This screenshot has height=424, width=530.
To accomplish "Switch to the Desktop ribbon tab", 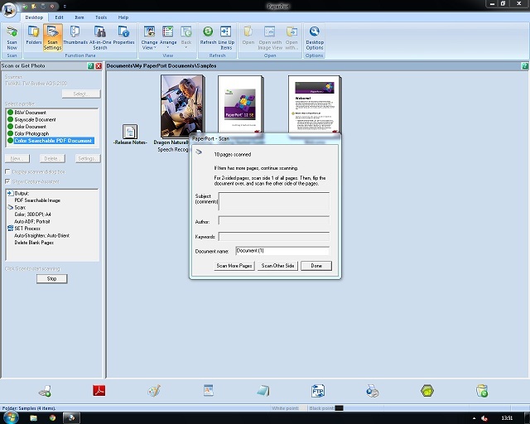I will tap(34, 17).
